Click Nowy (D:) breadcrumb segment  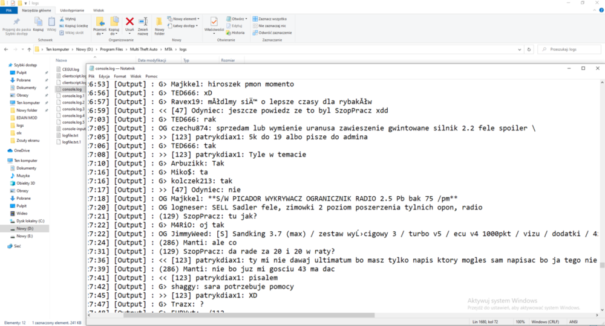tap(84, 50)
